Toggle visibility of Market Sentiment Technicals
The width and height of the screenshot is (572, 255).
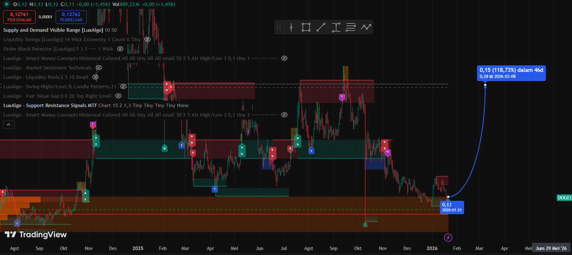(x=99, y=68)
